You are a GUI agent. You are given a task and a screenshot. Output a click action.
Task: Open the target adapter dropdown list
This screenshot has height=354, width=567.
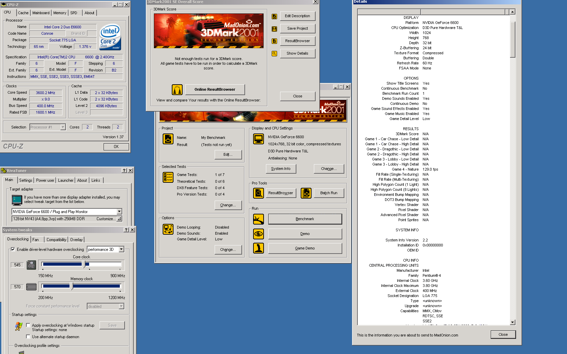tap(119, 212)
